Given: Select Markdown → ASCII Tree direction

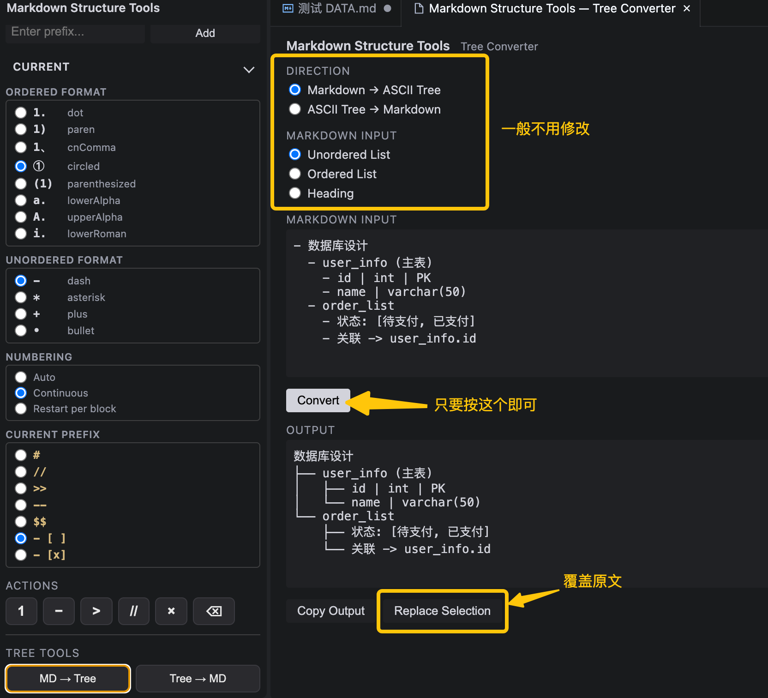Looking at the screenshot, I should pos(295,90).
